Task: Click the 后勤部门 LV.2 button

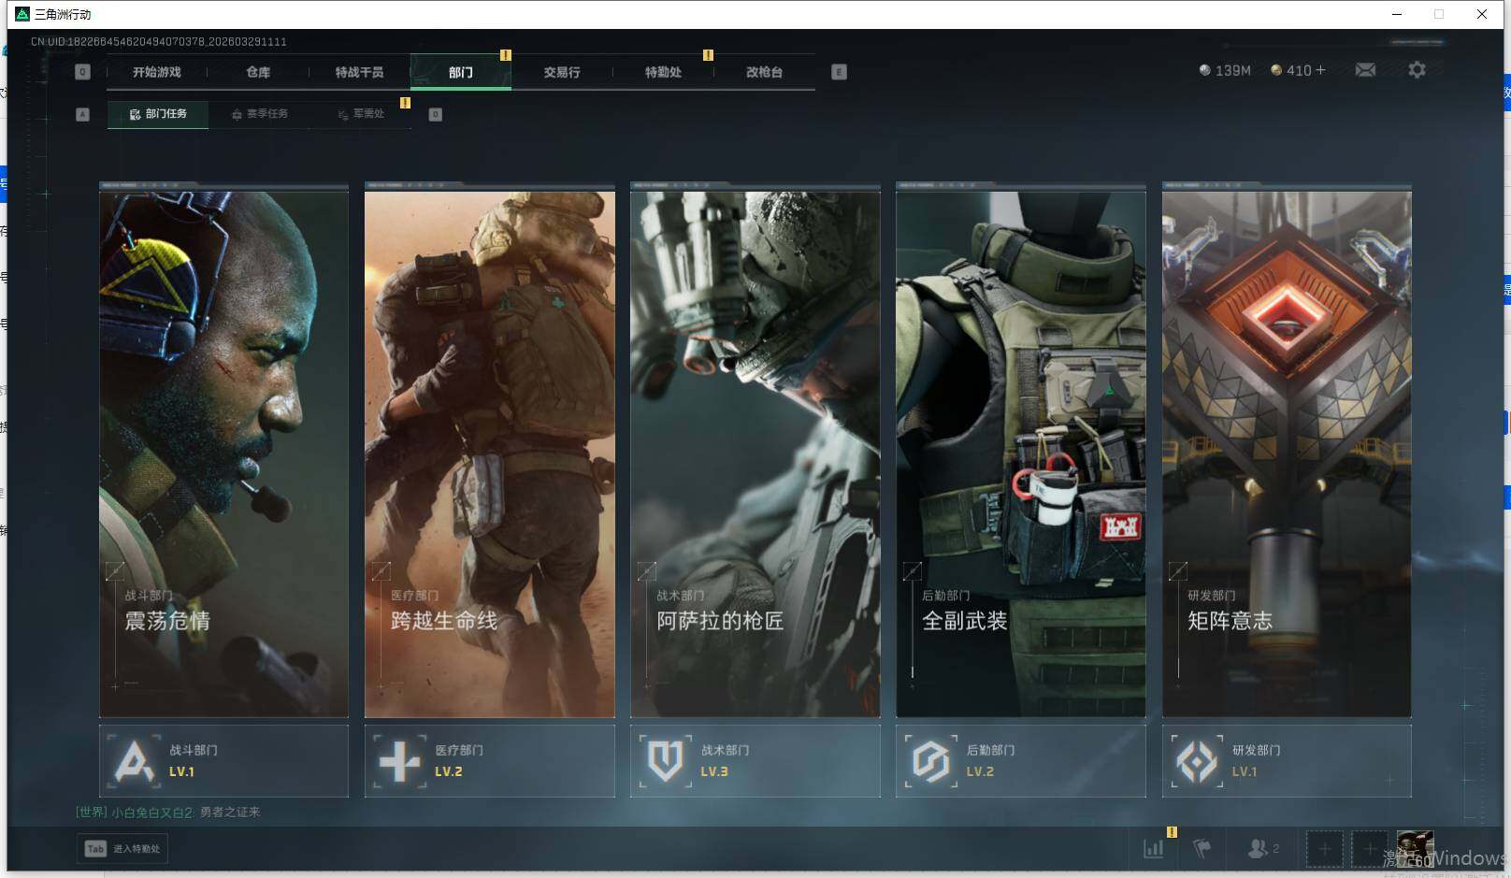Action: [x=1021, y=761]
